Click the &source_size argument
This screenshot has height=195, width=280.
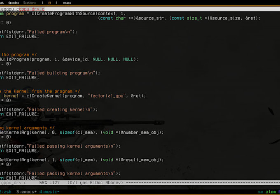225,18
